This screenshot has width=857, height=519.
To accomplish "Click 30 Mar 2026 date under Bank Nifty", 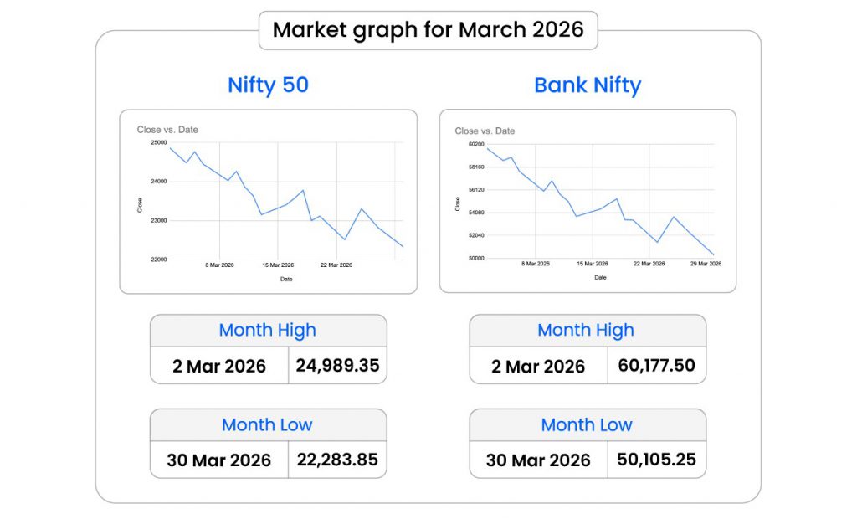I will (x=538, y=460).
